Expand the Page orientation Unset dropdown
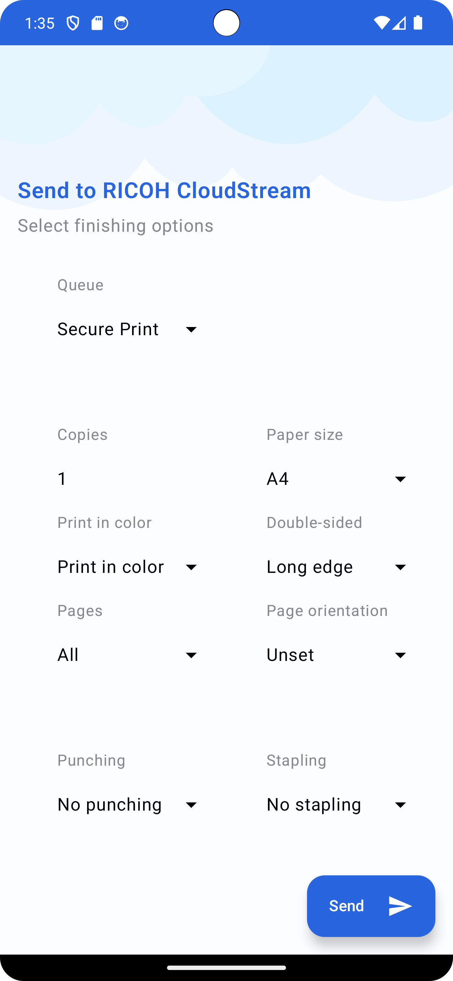This screenshot has height=981, width=453. pos(337,655)
